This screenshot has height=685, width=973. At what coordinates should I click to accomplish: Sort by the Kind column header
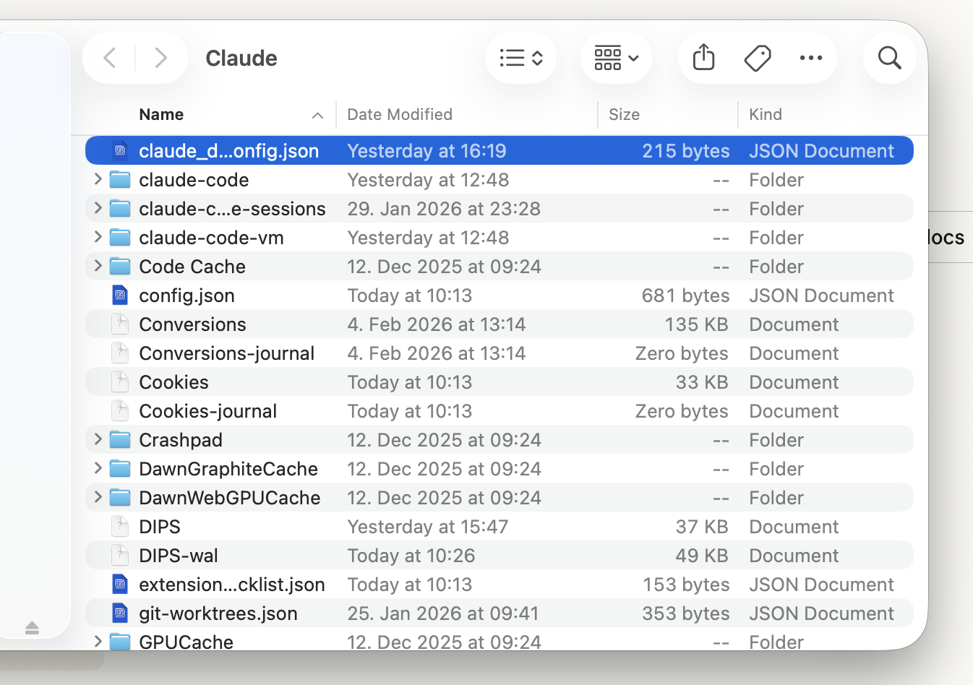click(766, 114)
